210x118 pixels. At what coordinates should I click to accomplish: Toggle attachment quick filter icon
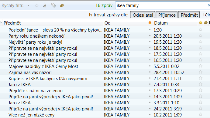tap(62, 5)
